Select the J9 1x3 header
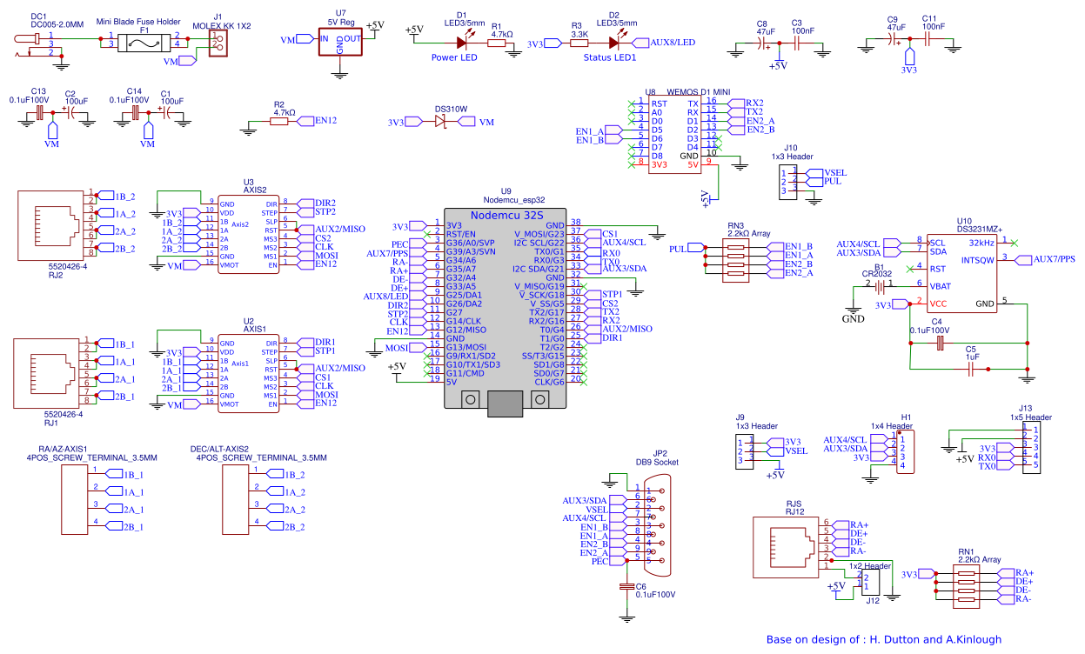The image size is (1085, 654). click(x=745, y=450)
